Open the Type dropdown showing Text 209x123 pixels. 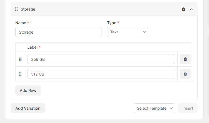(x=128, y=32)
